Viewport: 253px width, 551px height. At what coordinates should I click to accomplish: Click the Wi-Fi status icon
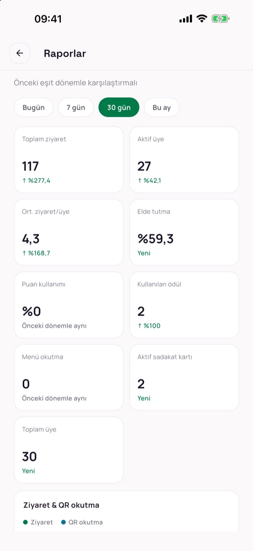point(202,19)
